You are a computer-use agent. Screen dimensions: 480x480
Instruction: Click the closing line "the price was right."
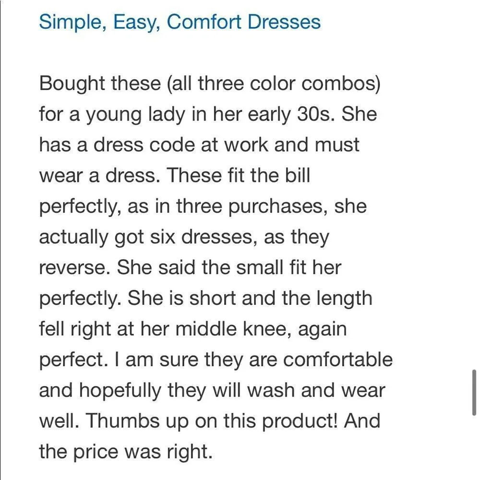click(126, 452)
